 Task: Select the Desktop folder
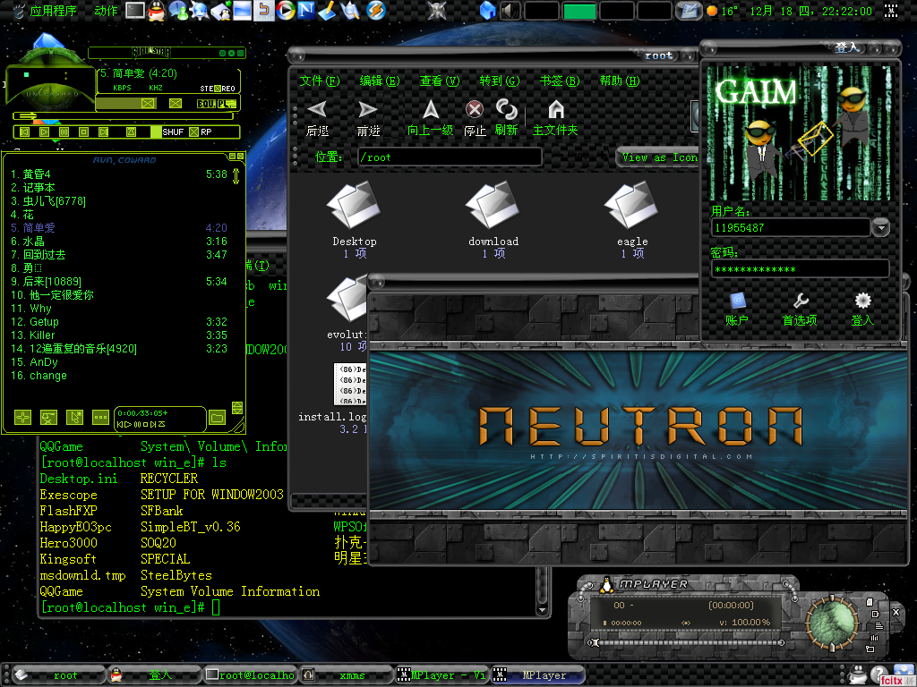tap(355, 219)
